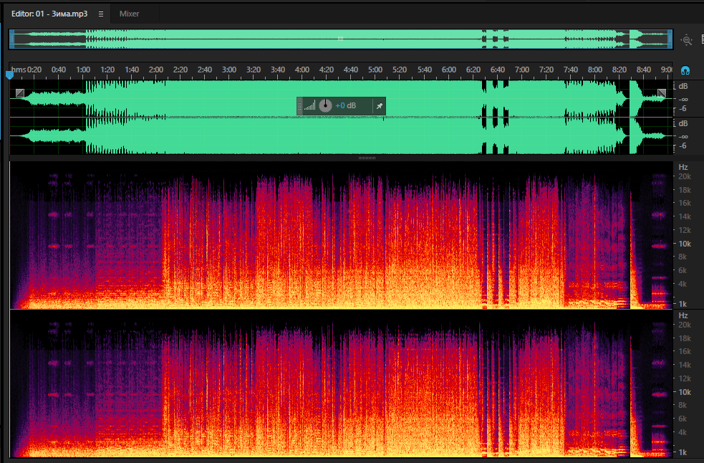This screenshot has height=463, width=704.
Task: Click the upper channel -6 amplitude mark
Action: click(x=683, y=109)
